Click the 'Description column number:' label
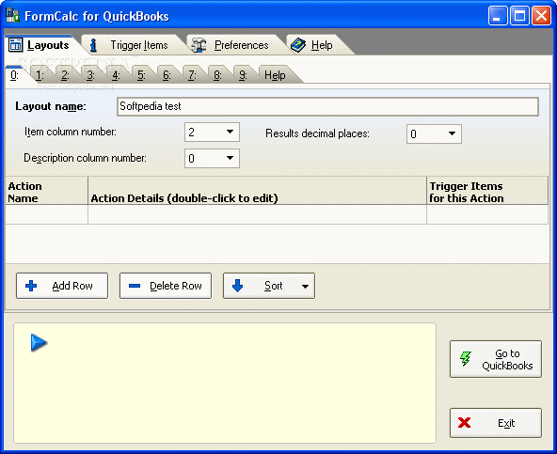 tap(85, 158)
